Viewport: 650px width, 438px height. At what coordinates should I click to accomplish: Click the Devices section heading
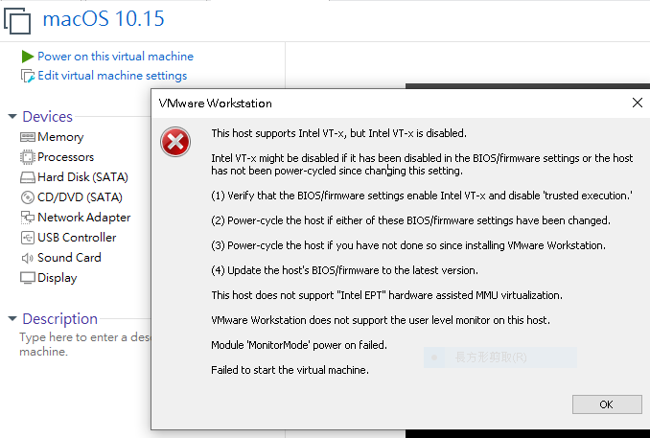(x=47, y=116)
